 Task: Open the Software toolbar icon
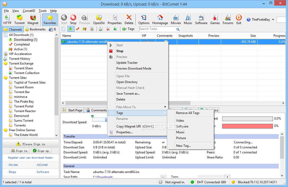click(201, 20)
